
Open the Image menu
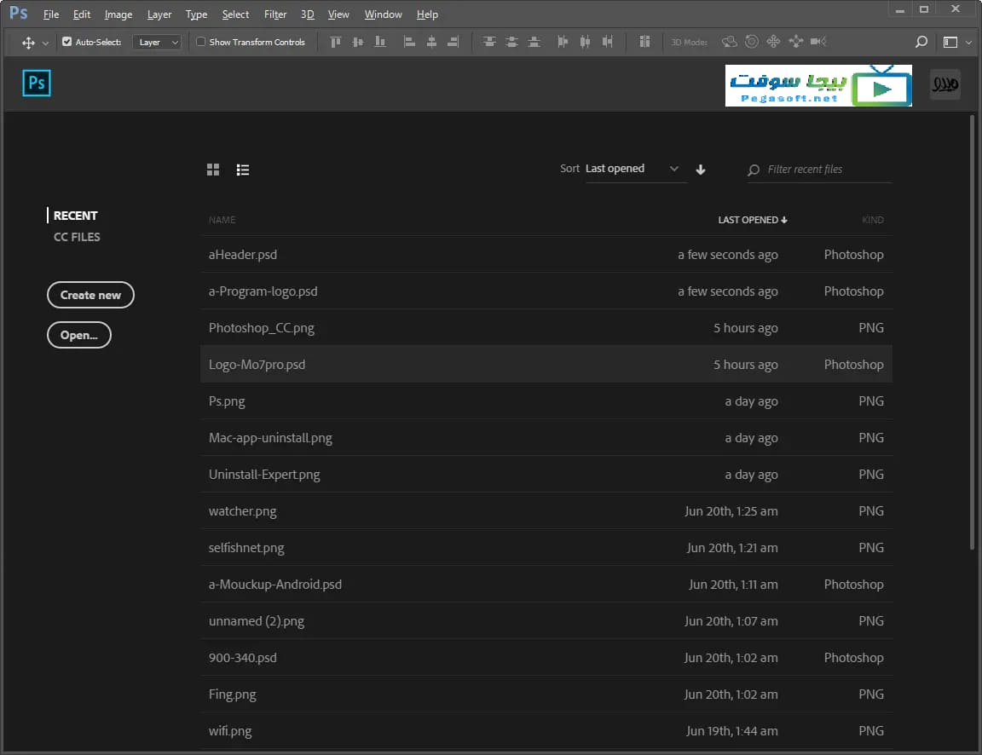coord(118,14)
